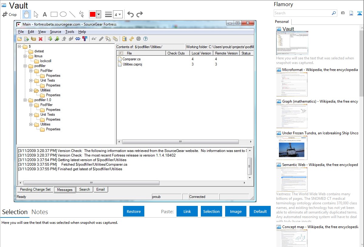Click the Paste Image button
The image size is (364, 247).
pyautogui.click(x=235, y=211)
